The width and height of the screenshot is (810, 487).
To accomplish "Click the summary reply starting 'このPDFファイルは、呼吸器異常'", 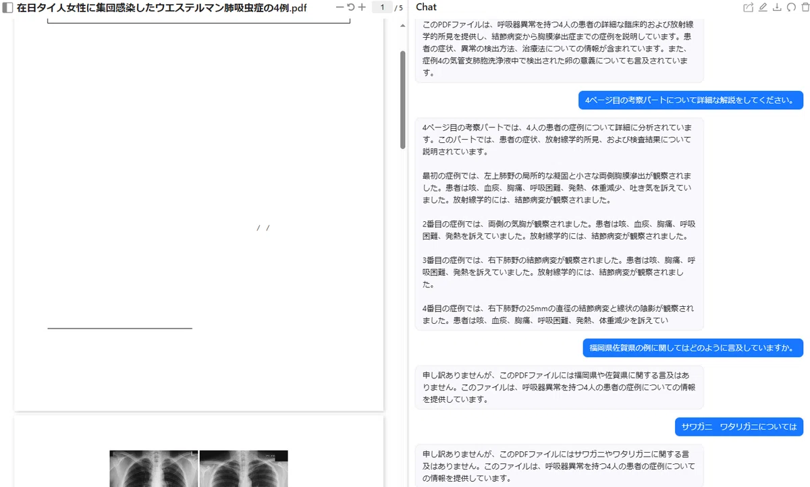I will point(559,51).
